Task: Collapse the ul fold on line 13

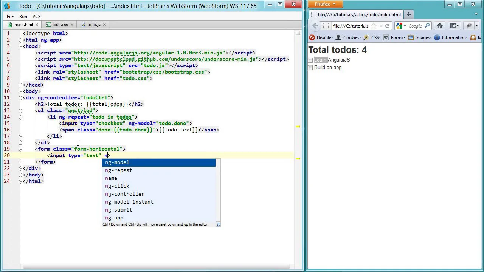Action: (20, 110)
